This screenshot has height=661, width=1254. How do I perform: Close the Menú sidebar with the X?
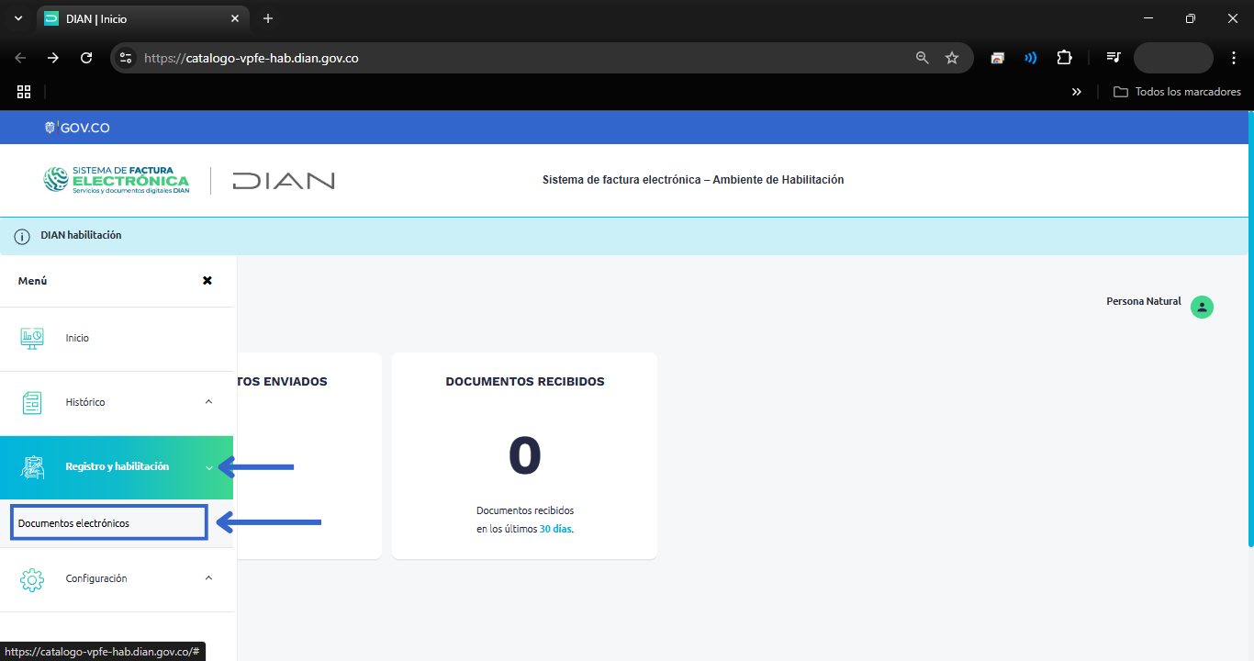(x=207, y=281)
